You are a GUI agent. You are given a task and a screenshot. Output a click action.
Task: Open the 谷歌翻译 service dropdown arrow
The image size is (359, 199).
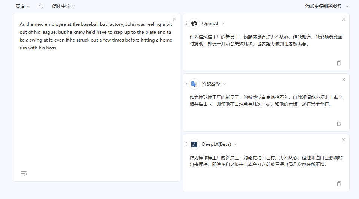[x=225, y=84]
